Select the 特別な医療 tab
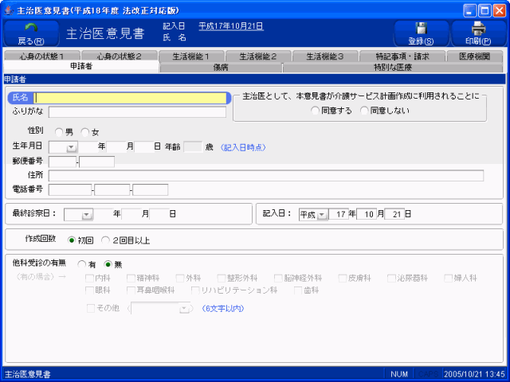The image size is (510, 382). click(x=393, y=67)
